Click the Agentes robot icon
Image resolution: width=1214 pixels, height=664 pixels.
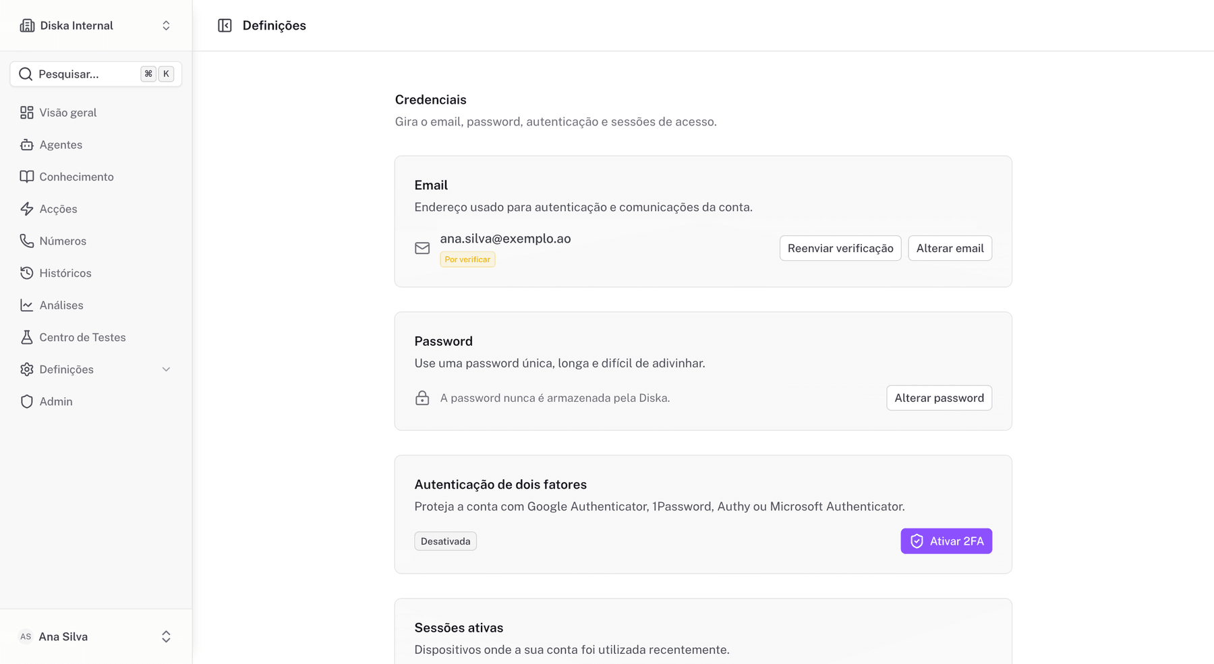(27, 145)
